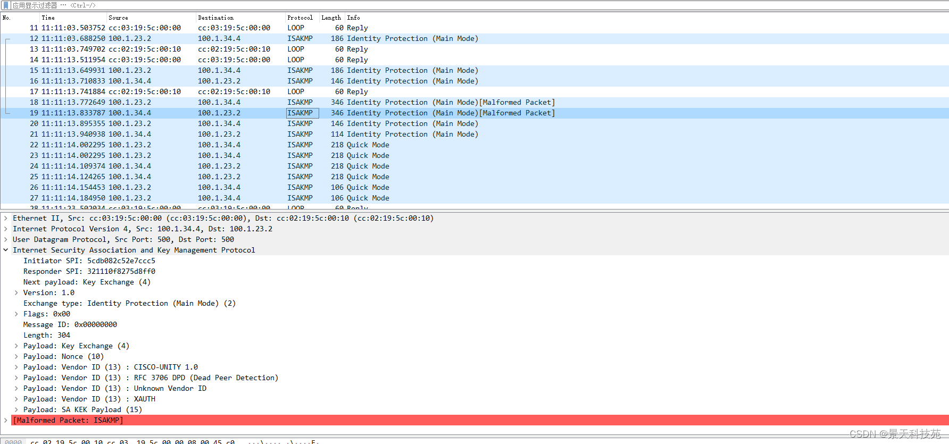Click the display filter bookmark icon
Viewport: 949px width, 444px height.
(x=6, y=5)
